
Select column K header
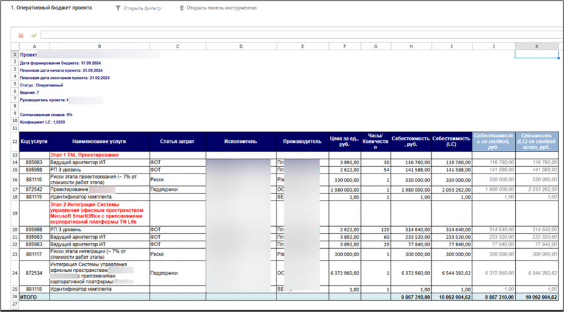click(536, 46)
